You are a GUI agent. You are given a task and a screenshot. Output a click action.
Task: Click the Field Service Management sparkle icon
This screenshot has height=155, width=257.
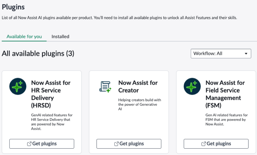pyautogui.click(x=192, y=86)
